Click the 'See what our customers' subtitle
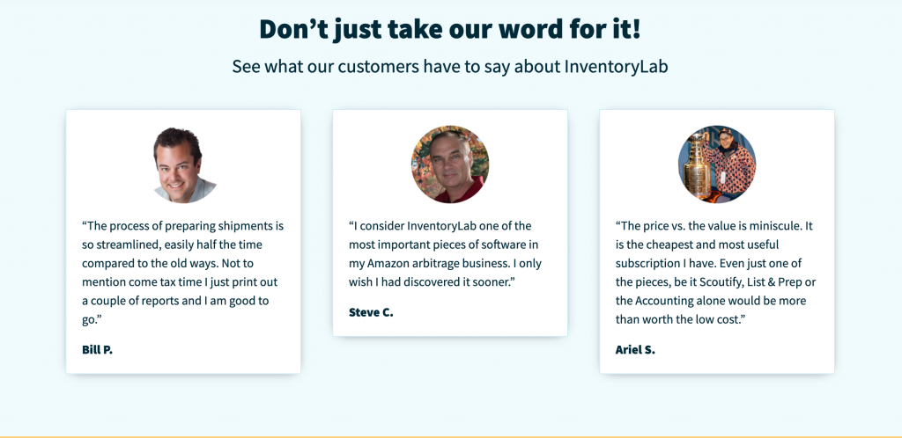This screenshot has width=902, height=438. click(x=450, y=66)
